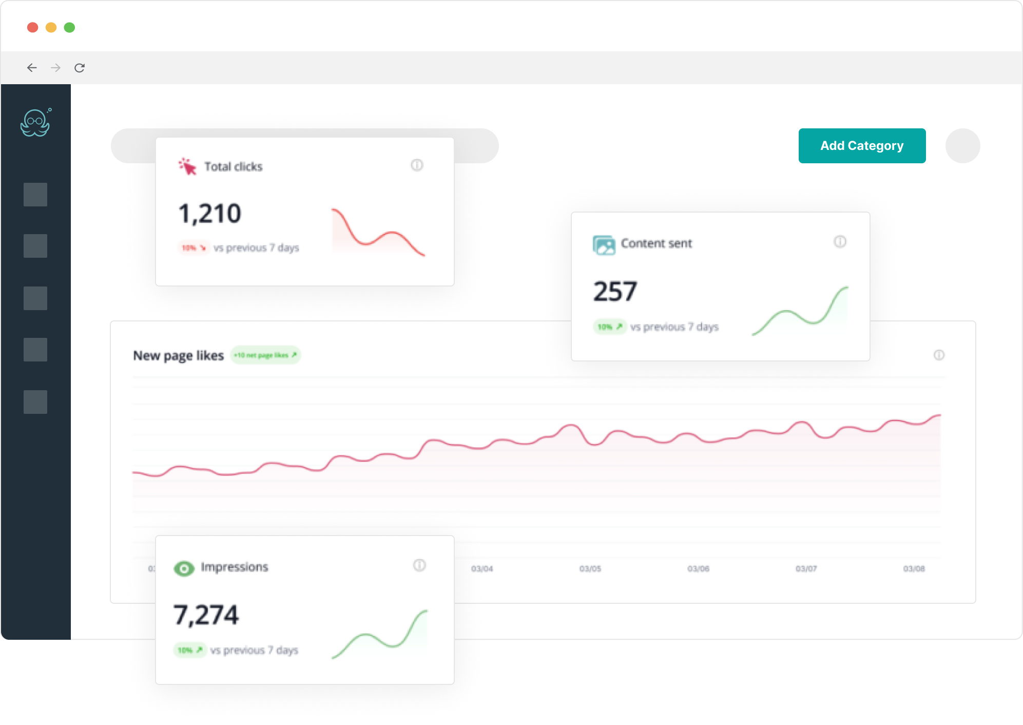This screenshot has height=725, width=1023.
Task: Click the green Impressions eye icon
Action: pyautogui.click(x=184, y=568)
